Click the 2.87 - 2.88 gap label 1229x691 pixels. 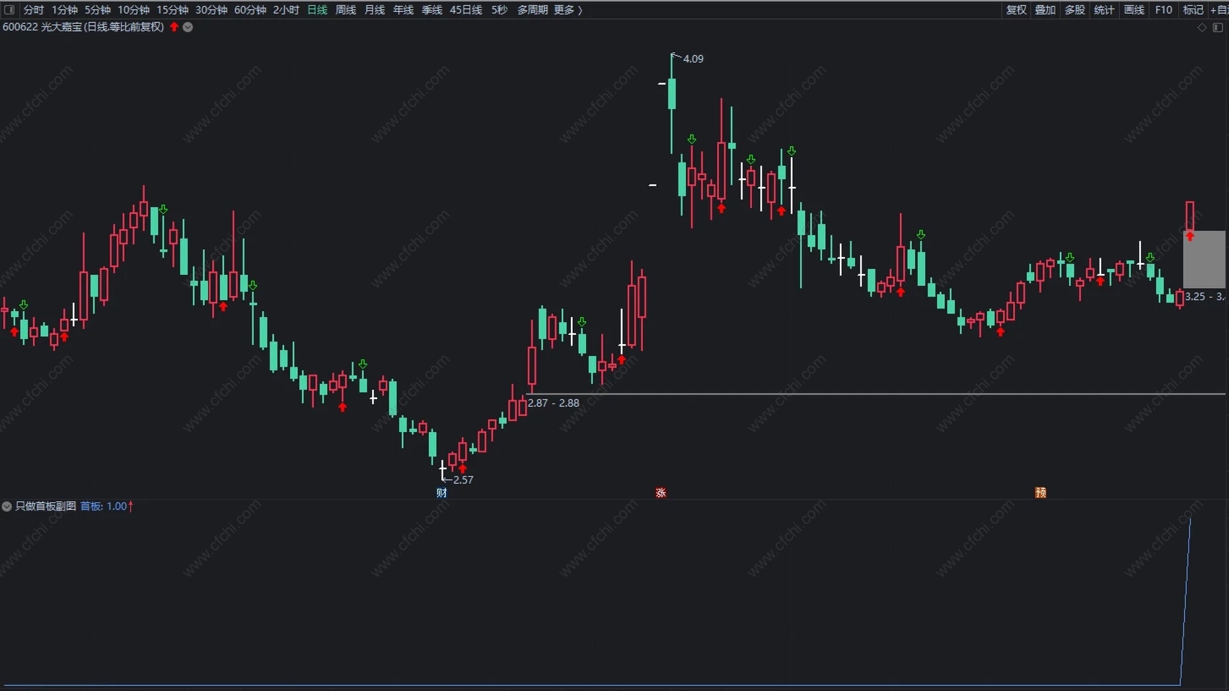coord(554,403)
